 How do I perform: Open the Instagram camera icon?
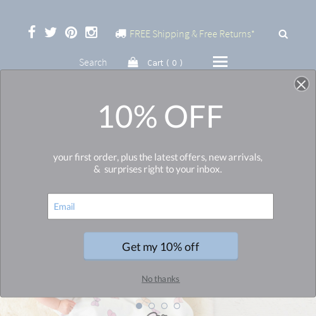(x=91, y=32)
